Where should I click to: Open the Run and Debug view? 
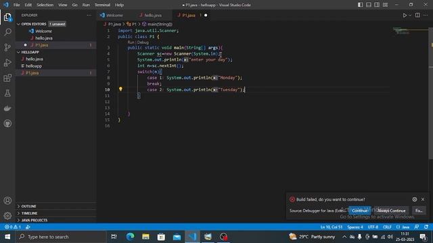tap(7, 63)
